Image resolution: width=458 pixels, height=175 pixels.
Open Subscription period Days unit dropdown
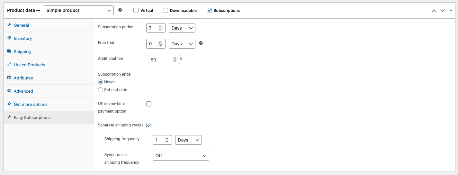click(x=182, y=28)
